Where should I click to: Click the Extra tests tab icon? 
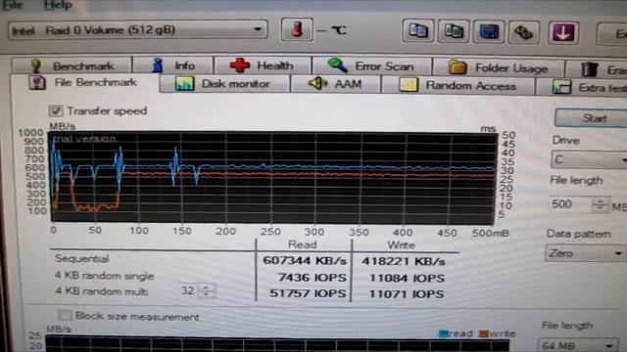pyautogui.click(x=561, y=87)
